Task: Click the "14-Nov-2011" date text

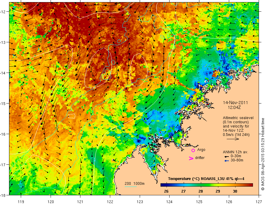Action: coord(235,103)
